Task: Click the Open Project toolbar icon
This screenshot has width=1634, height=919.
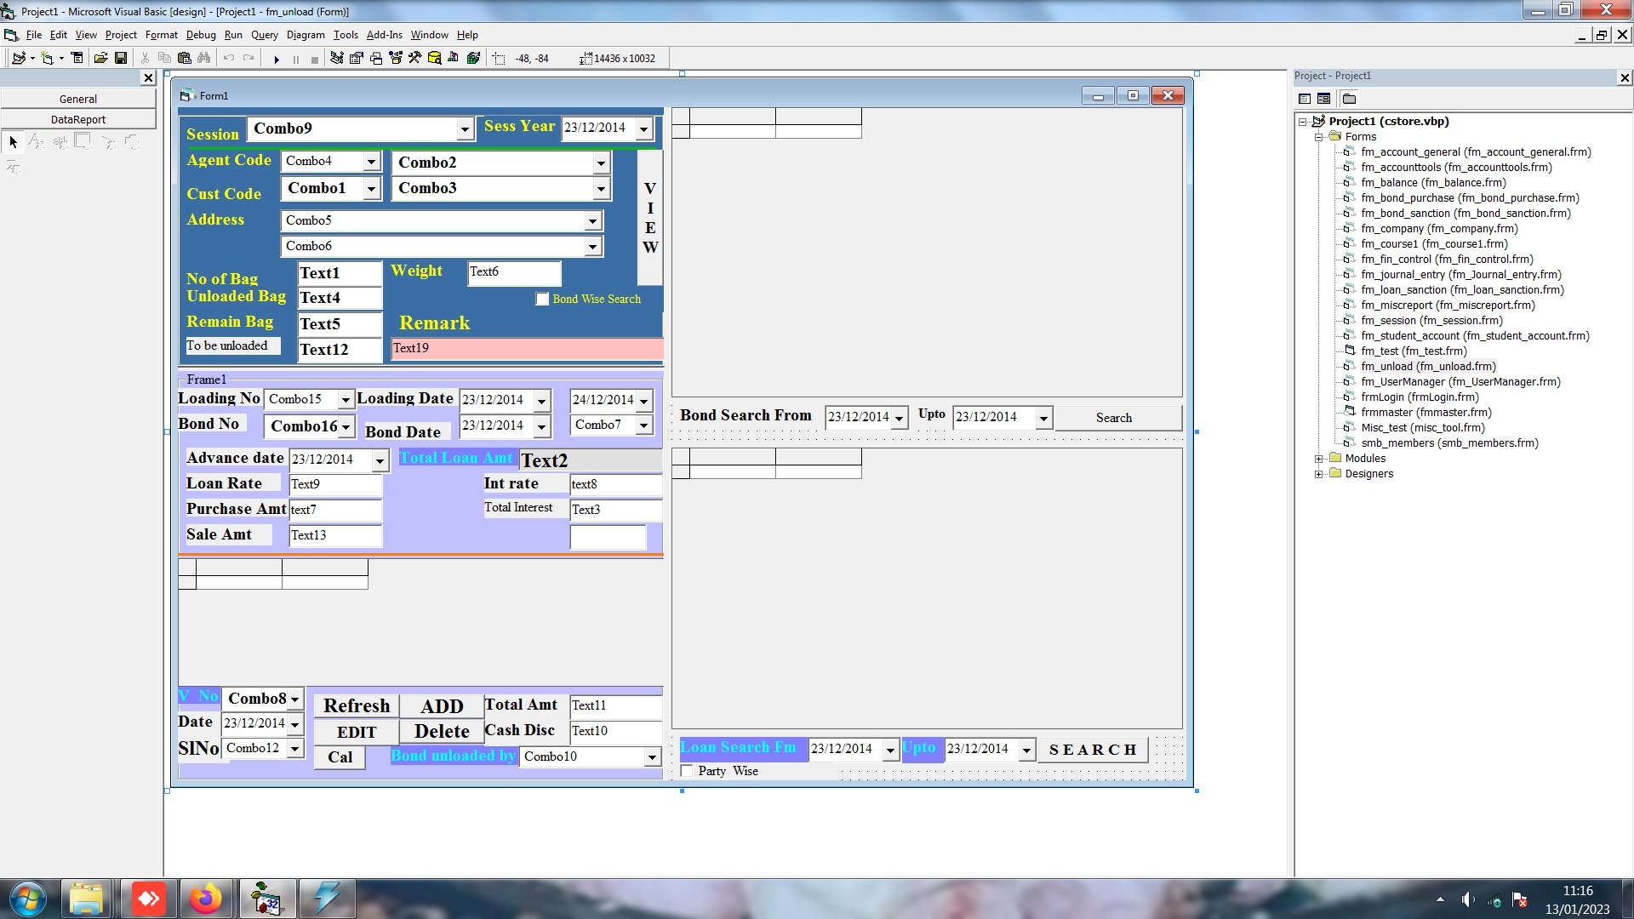Action: pyautogui.click(x=100, y=58)
